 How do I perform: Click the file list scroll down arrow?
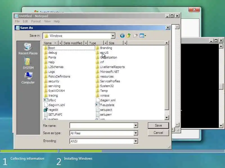tap(166, 118)
